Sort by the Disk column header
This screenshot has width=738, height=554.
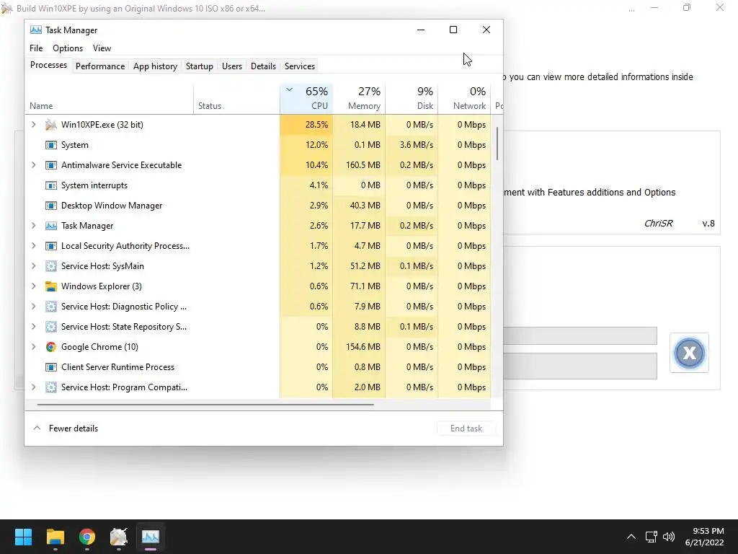(412, 98)
